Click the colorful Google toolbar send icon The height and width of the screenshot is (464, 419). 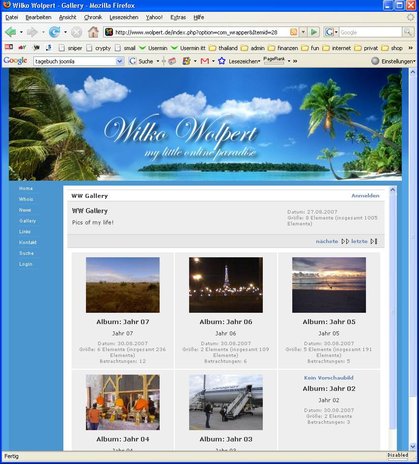186,61
